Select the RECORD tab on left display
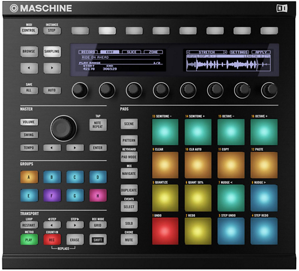Image resolution: width=299 pixels, height=271 pixels. tap(88, 52)
